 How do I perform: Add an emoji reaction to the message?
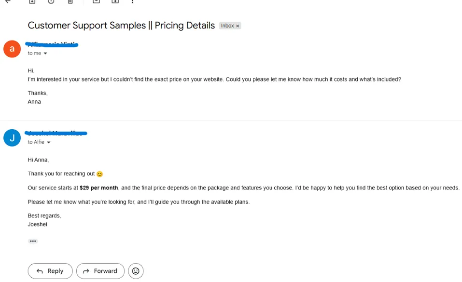tap(136, 271)
